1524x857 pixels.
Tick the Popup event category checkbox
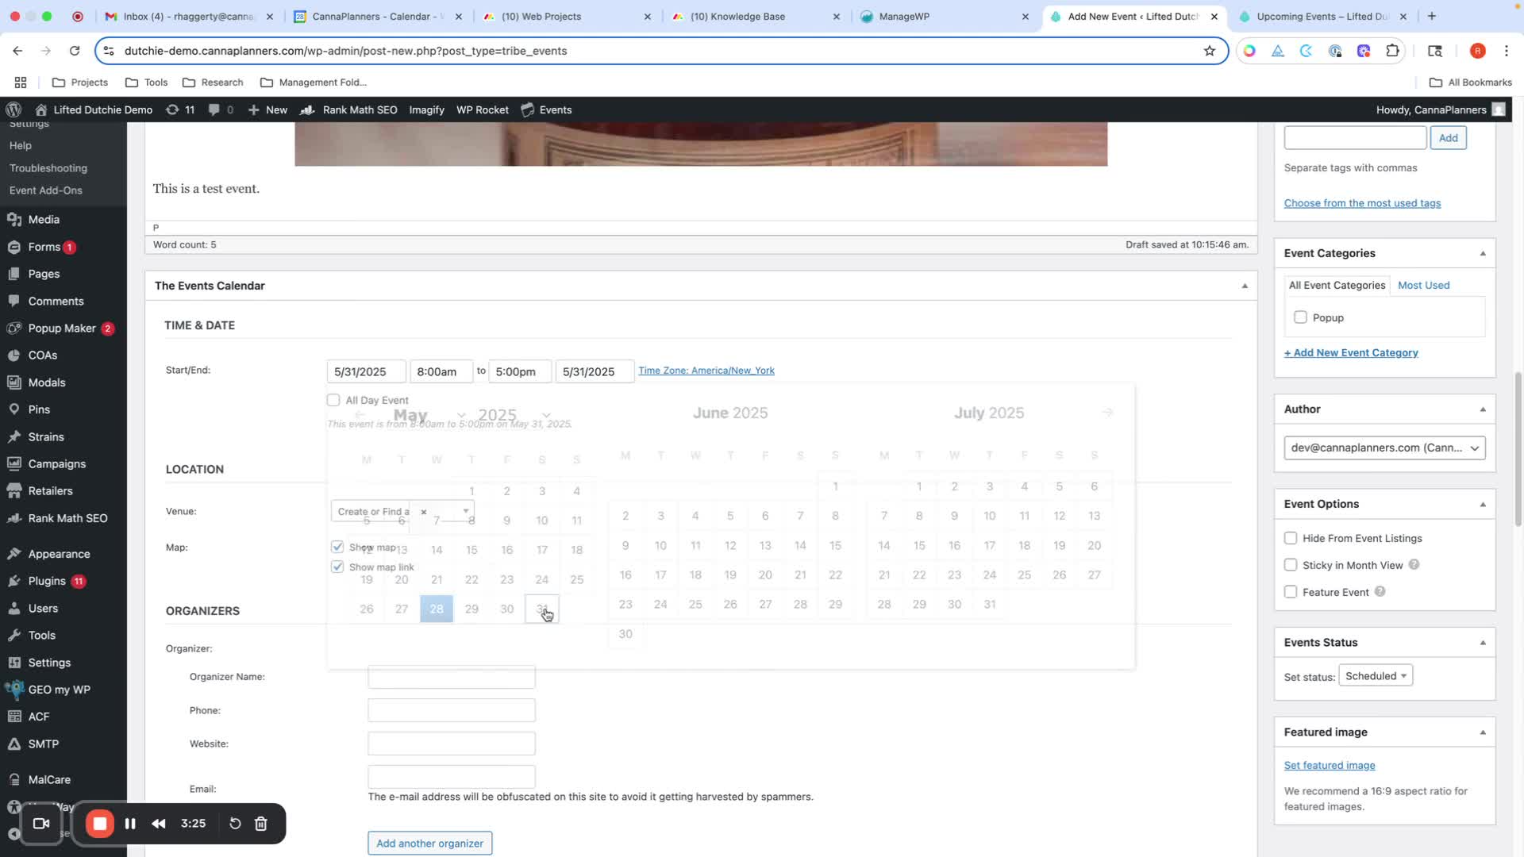pos(1300,317)
